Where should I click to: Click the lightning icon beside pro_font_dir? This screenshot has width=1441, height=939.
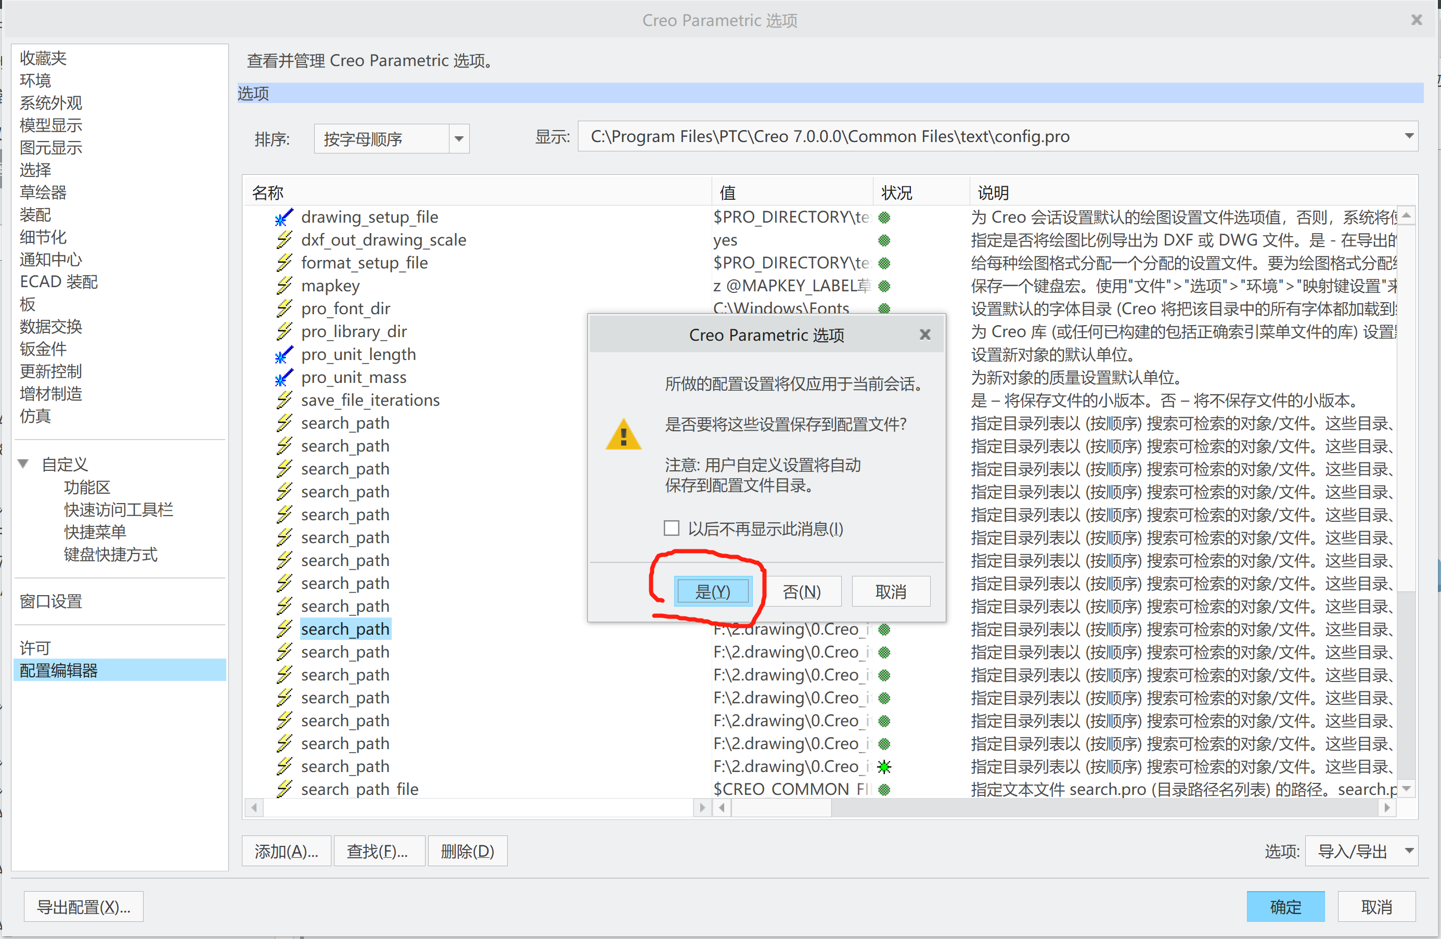click(x=284, y=309)
